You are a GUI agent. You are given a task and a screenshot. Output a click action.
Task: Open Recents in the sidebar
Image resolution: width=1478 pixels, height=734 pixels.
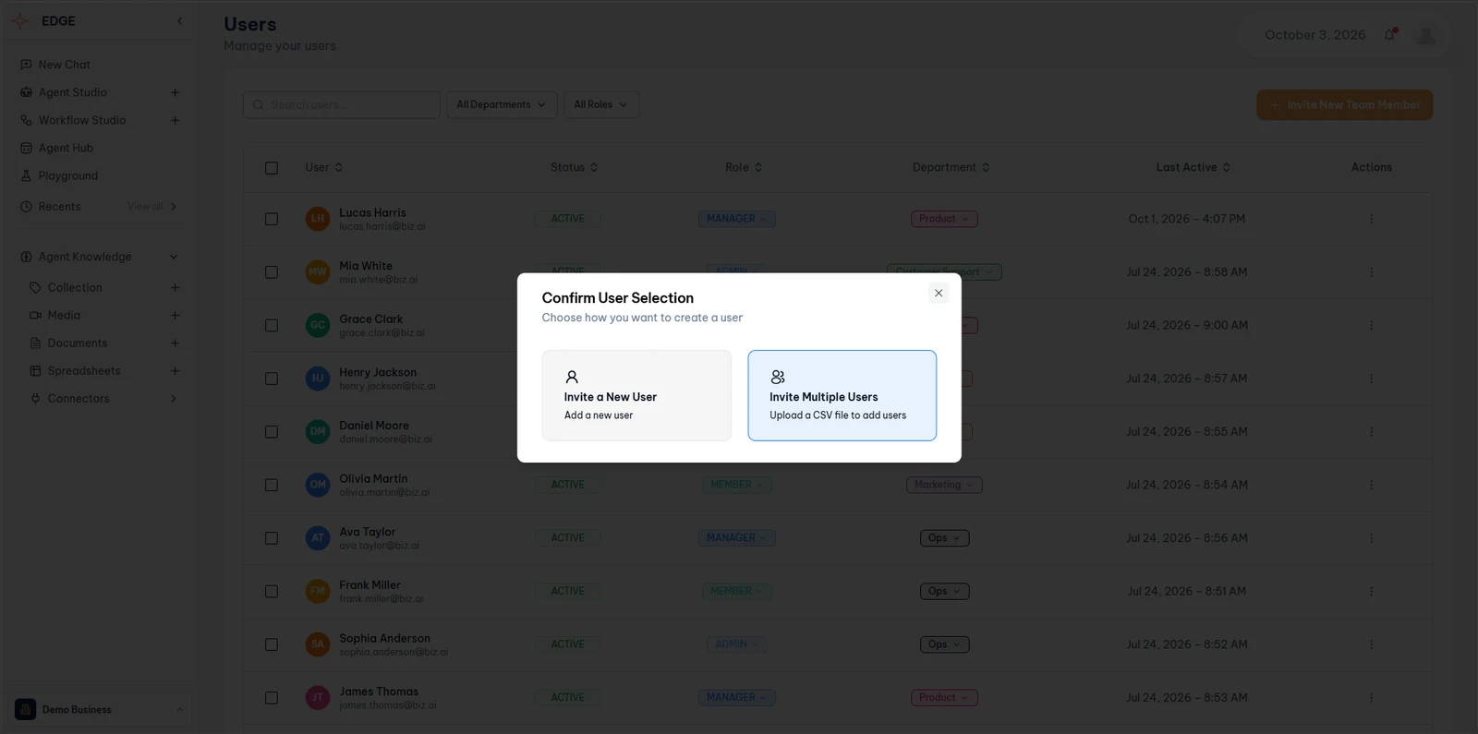[59, 207]
